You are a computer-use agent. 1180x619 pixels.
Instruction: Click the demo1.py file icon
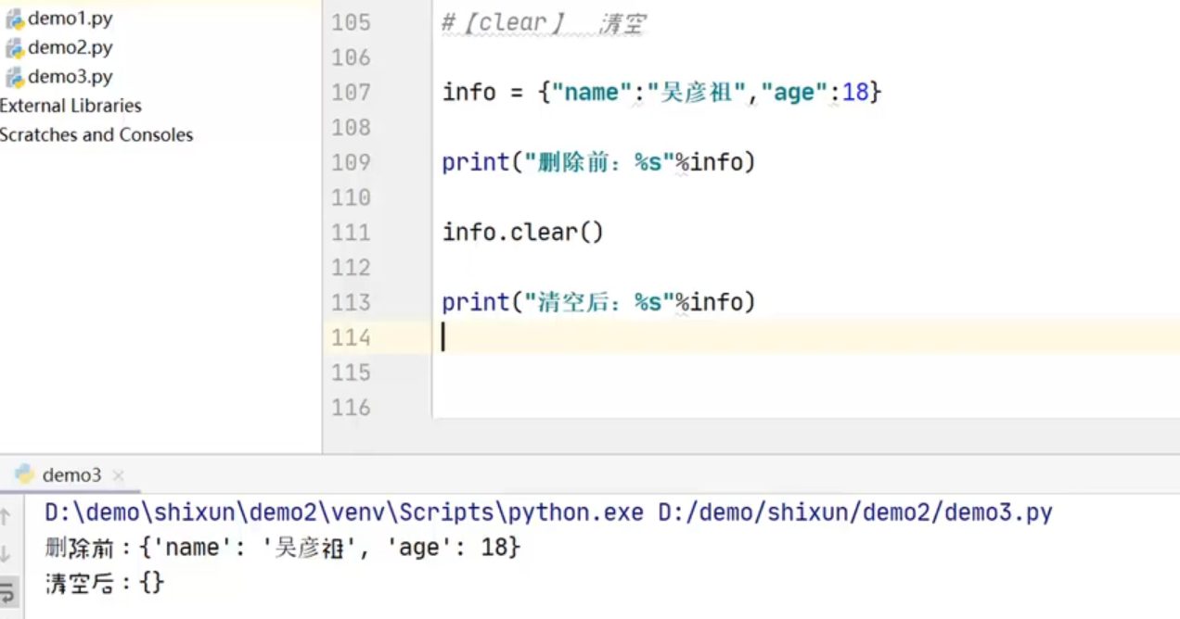[15, 19]
